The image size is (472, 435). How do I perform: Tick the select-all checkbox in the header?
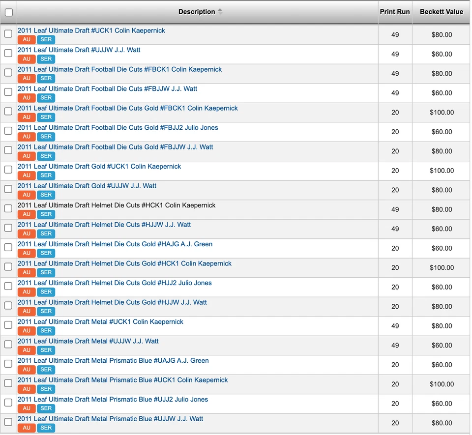(9, 12)
